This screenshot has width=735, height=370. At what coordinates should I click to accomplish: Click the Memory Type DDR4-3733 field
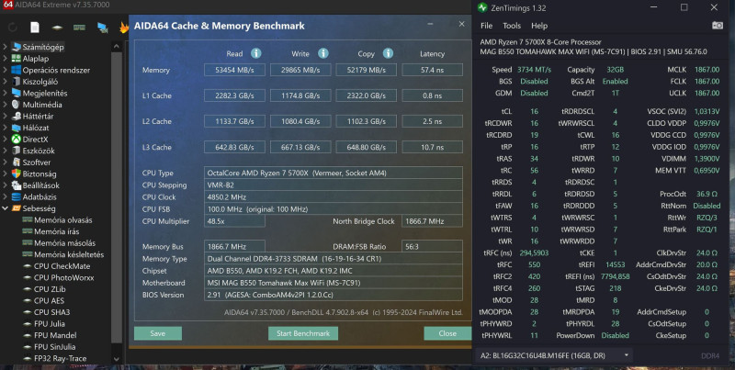click(334, 259)
